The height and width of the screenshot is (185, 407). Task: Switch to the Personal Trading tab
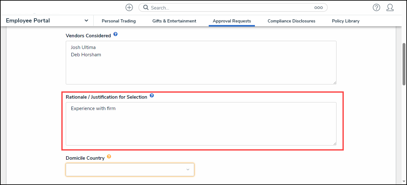(x=119, y=21)
